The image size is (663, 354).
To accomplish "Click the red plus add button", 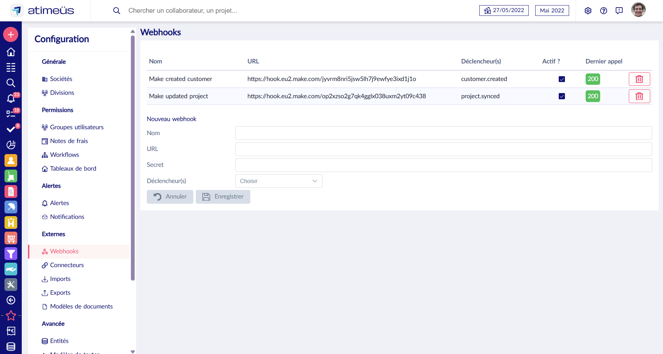I will 11,34.
